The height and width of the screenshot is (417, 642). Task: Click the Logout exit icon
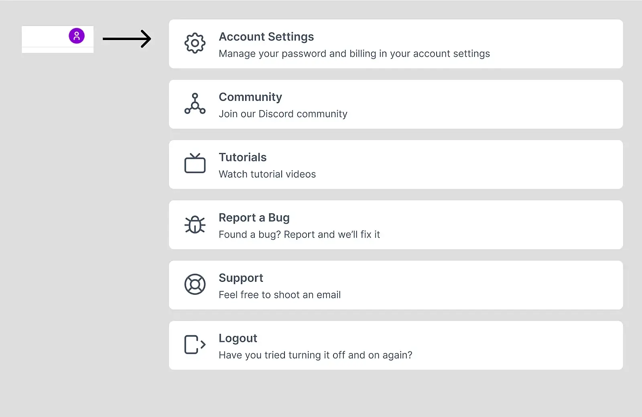[195, 344]
